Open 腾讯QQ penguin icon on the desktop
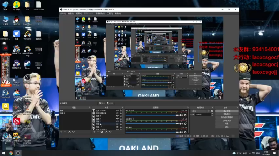Image resolution: width=279 pixels, height=156 pixels. [16, 21]
